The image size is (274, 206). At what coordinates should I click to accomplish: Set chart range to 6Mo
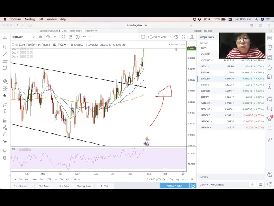coord(42,179)
